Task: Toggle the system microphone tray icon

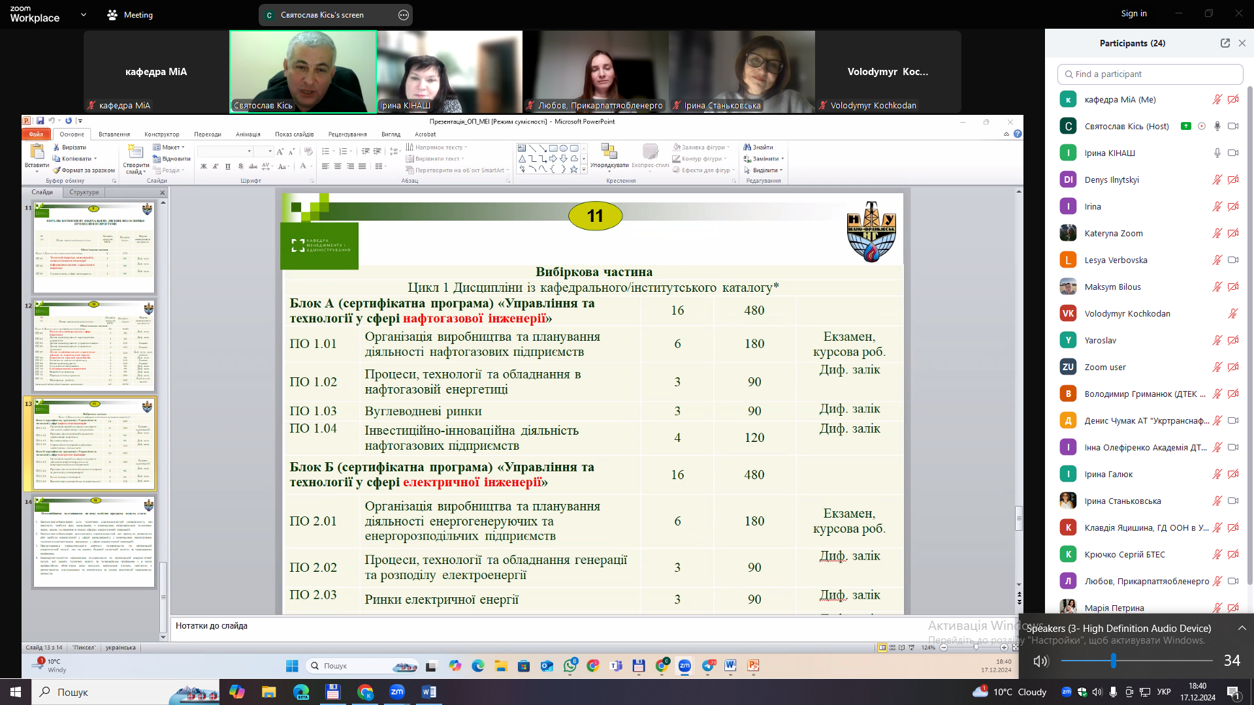Action: pos(1112,692)
